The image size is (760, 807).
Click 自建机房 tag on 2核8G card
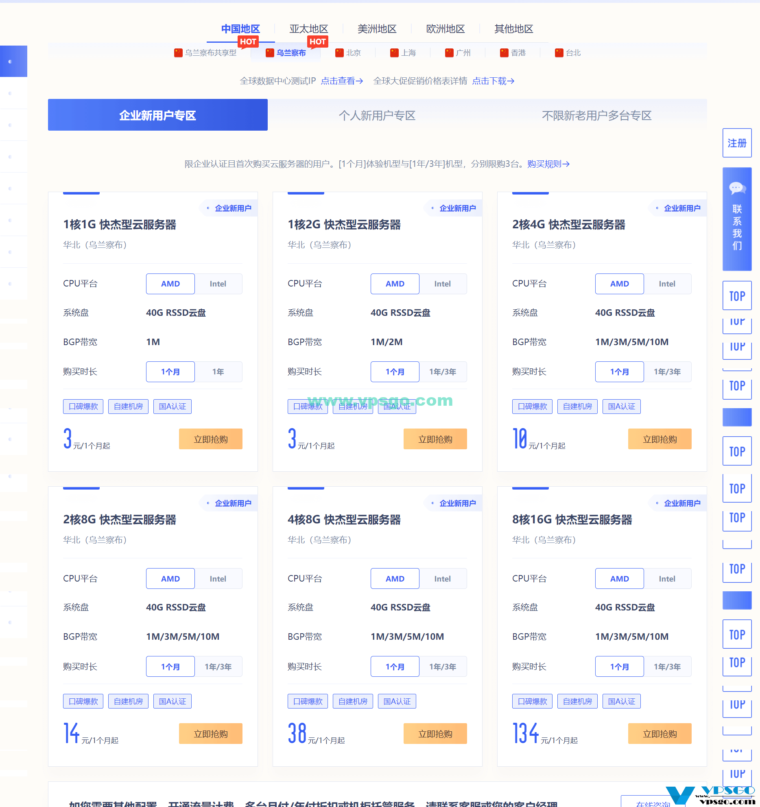coord(129,701)
